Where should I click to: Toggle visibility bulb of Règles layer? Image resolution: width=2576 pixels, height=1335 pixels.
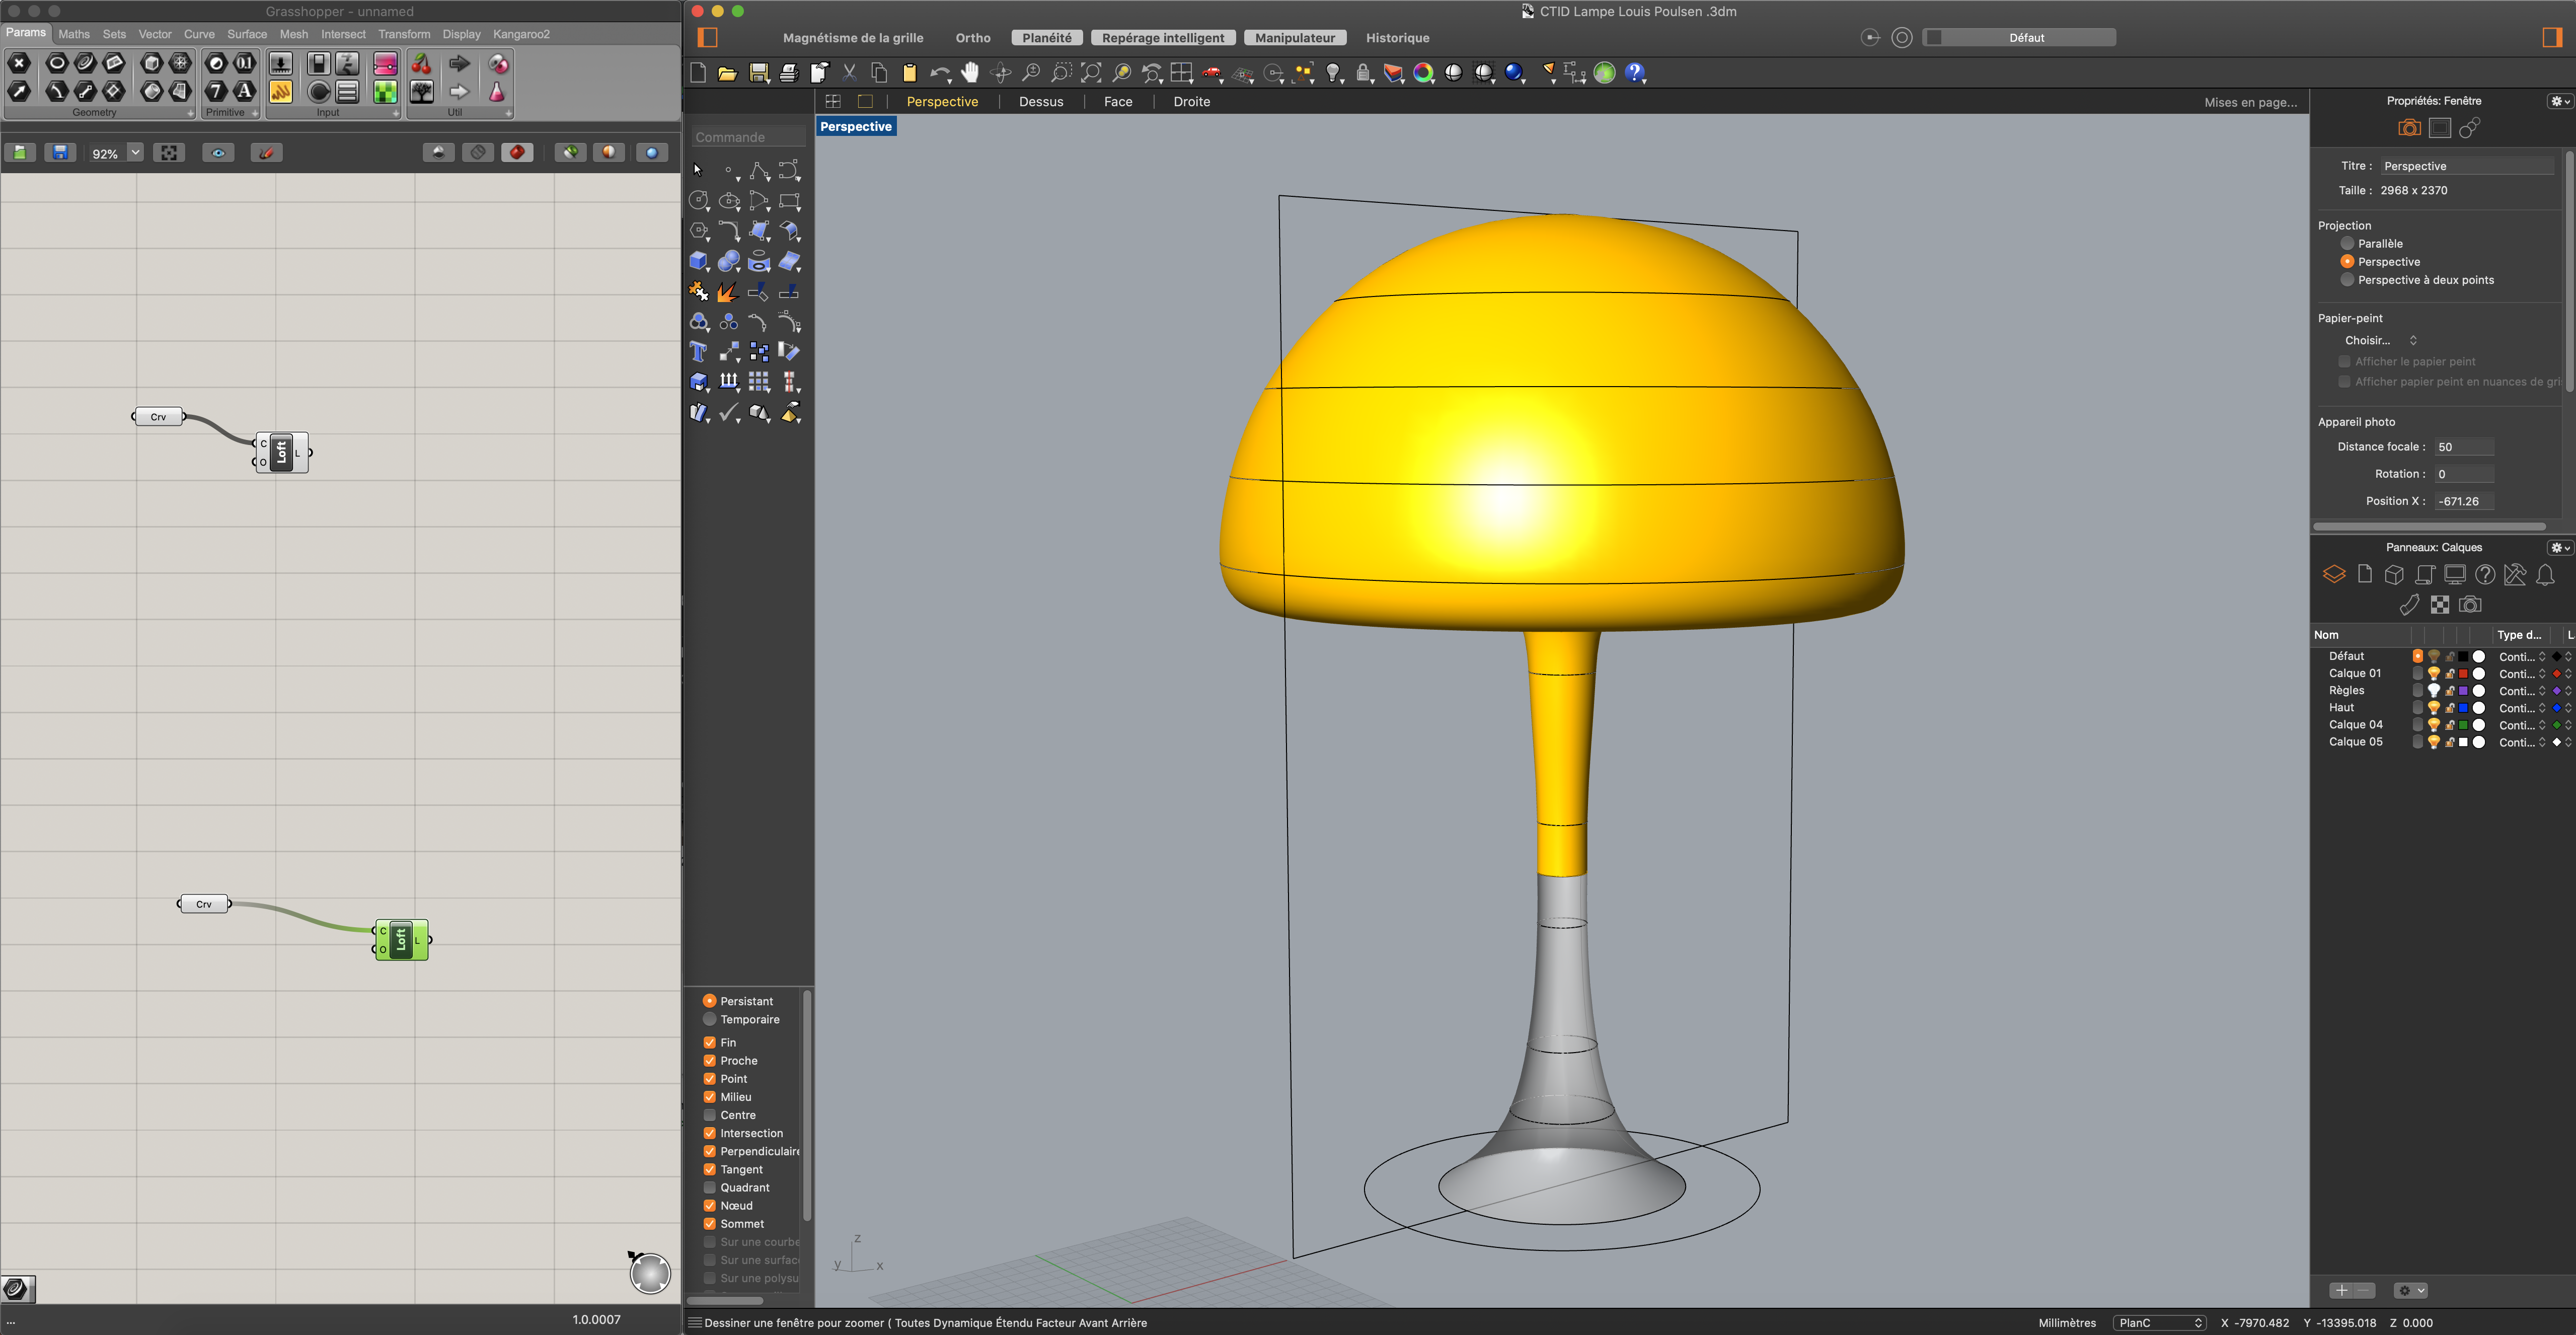pos(2433,690)
